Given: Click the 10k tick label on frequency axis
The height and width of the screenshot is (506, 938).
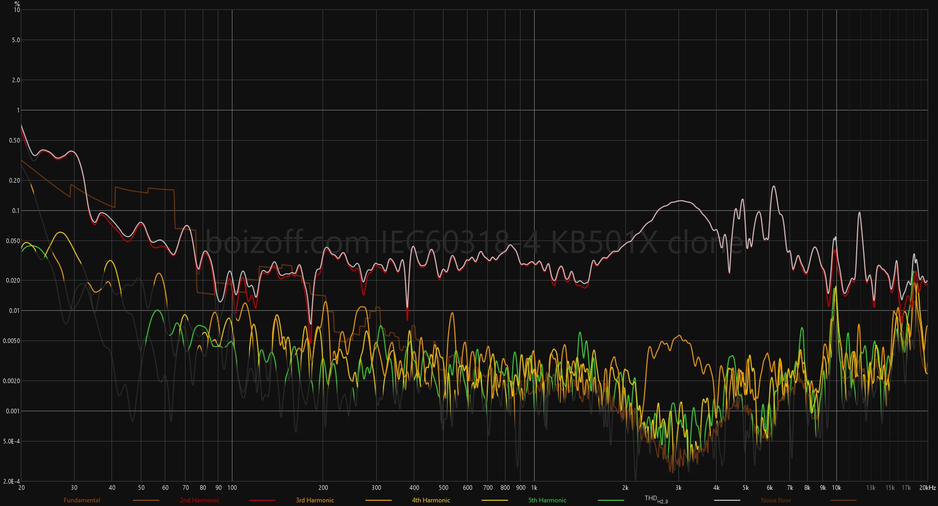Looking at the screenshot, I should point(836,488).
